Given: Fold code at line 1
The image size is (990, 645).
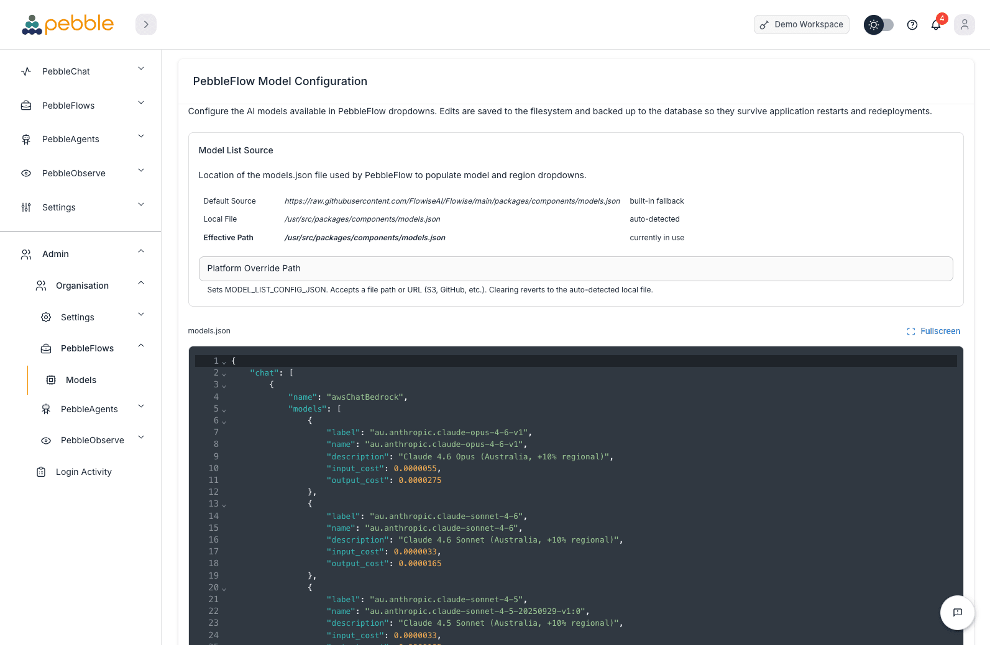Looking at the screenshot, I should [x=224, y=362].
